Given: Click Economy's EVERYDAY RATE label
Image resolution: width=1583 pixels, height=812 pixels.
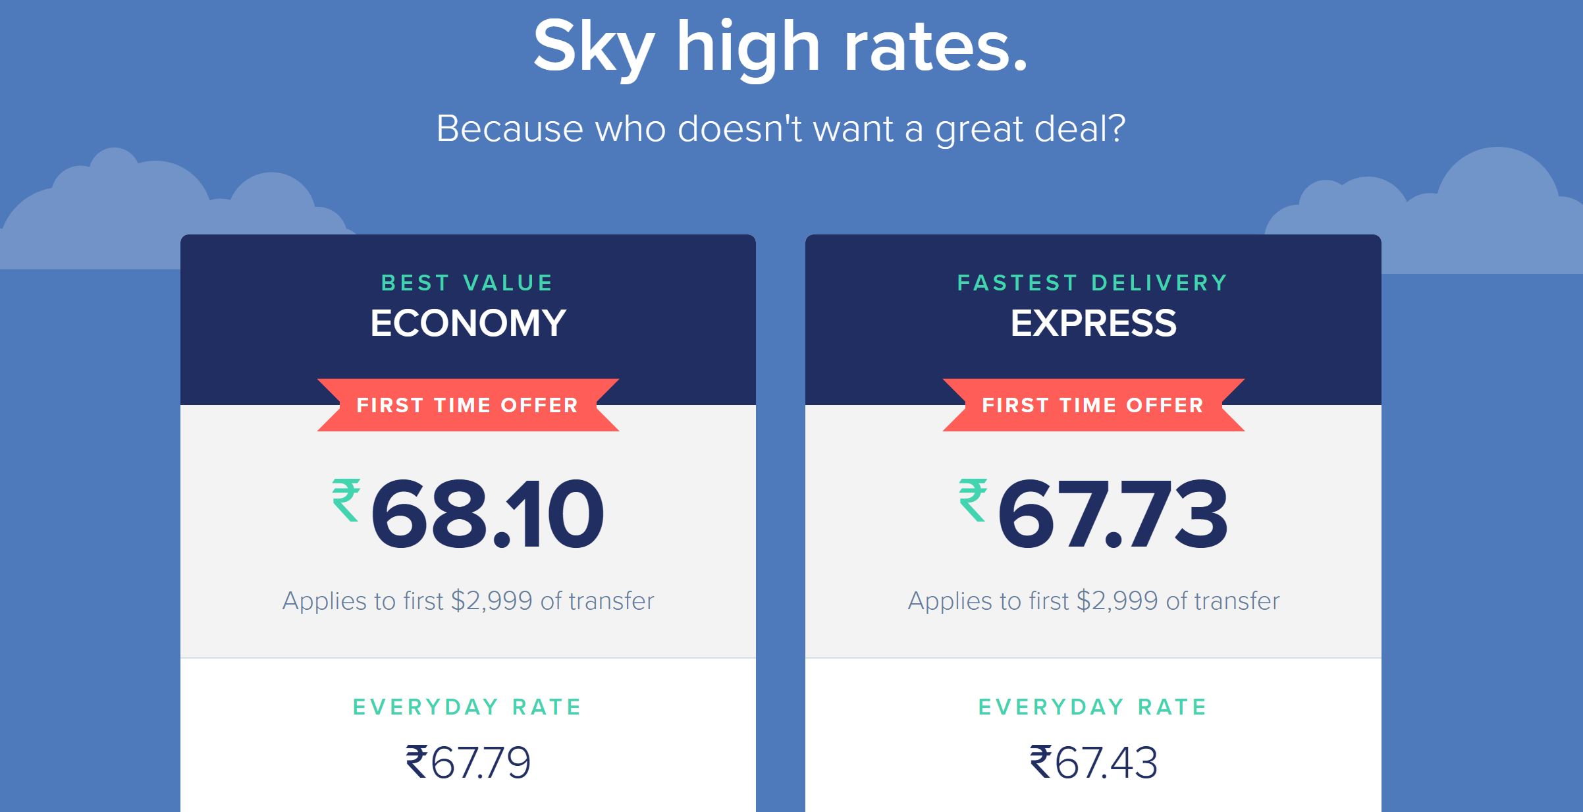Looking at the screenshot, I should [x=468, y=707].
